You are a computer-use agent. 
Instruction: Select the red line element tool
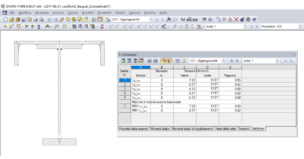(x=12, y=26)
